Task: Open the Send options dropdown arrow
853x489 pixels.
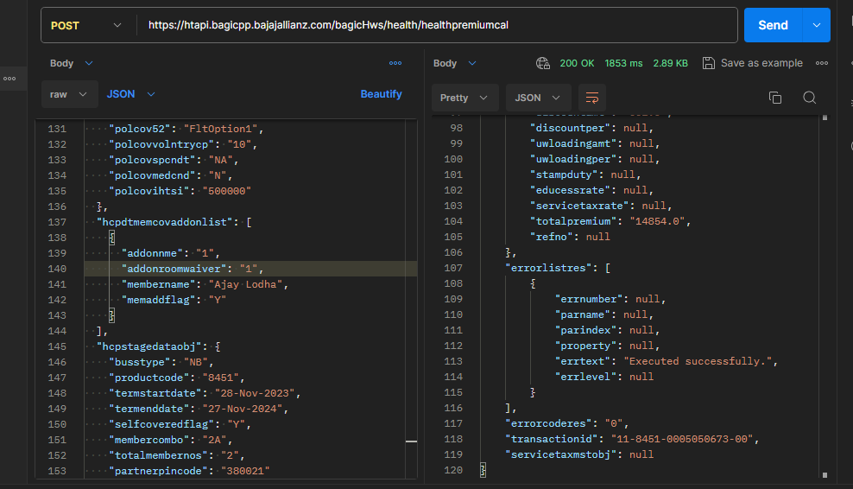Action: point(816,25)
